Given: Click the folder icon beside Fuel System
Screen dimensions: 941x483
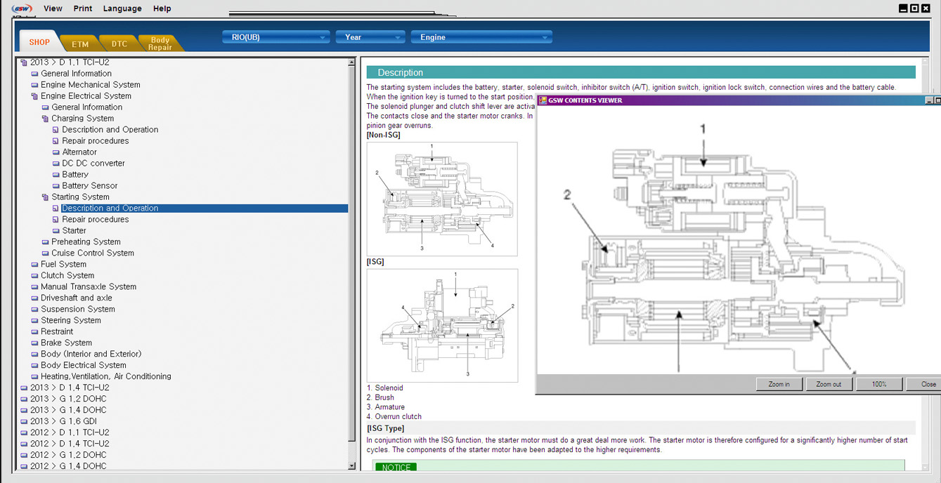Looking at the screenshot, I should (x=34, y=265).
